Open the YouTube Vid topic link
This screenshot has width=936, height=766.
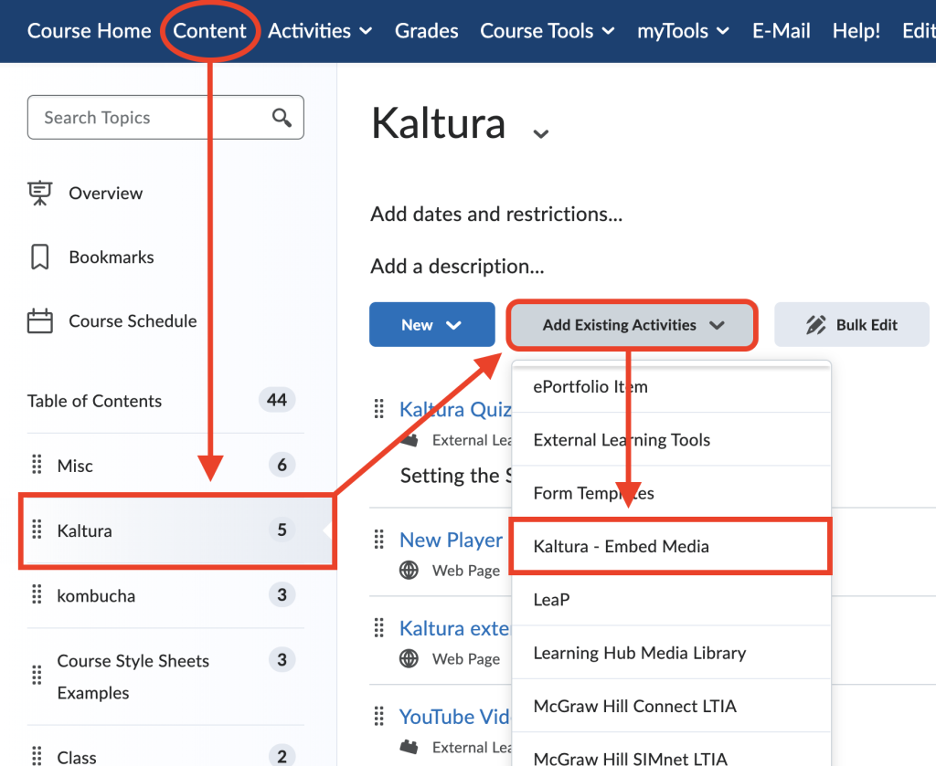[454, 716]
